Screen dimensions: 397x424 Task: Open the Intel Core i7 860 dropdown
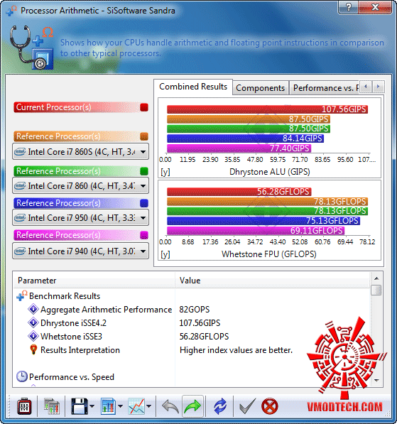(x=80, y=186)
